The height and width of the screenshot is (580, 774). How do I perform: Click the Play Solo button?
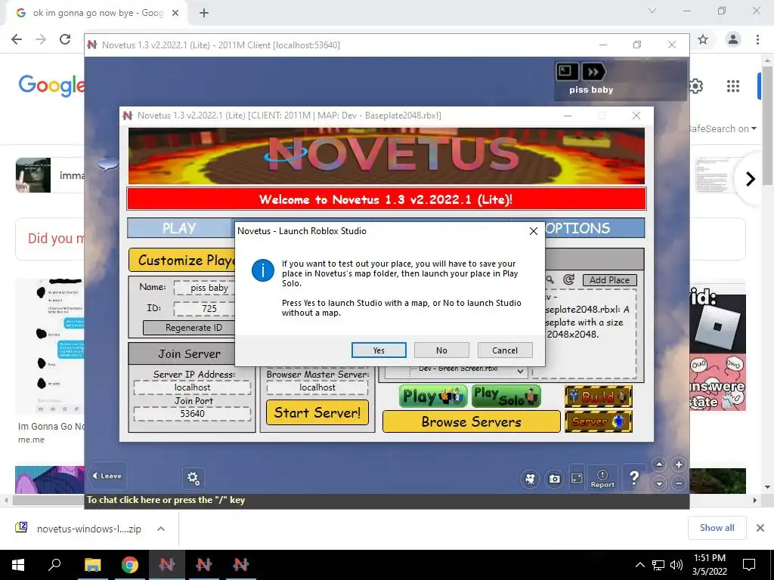pyautogui.click(x=506, y=396)
